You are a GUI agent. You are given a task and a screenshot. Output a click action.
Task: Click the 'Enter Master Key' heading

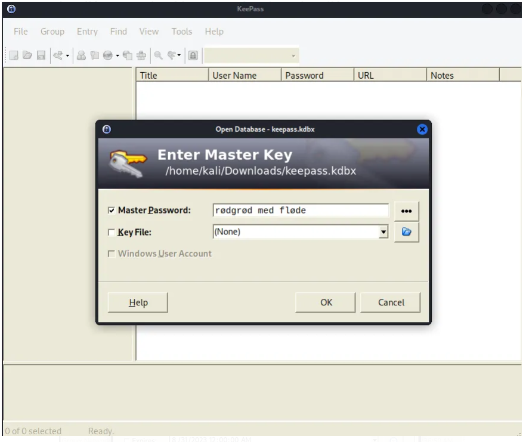(225, 154)
